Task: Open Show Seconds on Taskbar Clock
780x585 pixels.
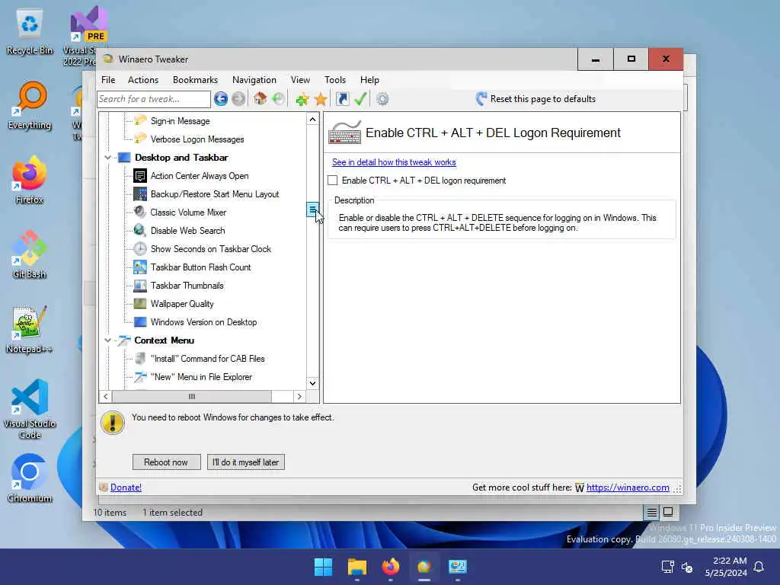Action: click(210, 249)
